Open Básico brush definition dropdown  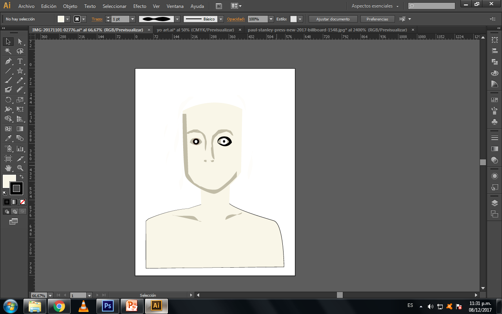pyautogui.click(x=221, y=19)
